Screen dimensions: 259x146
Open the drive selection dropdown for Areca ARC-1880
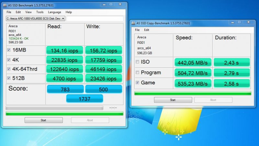tap(36, 18)
